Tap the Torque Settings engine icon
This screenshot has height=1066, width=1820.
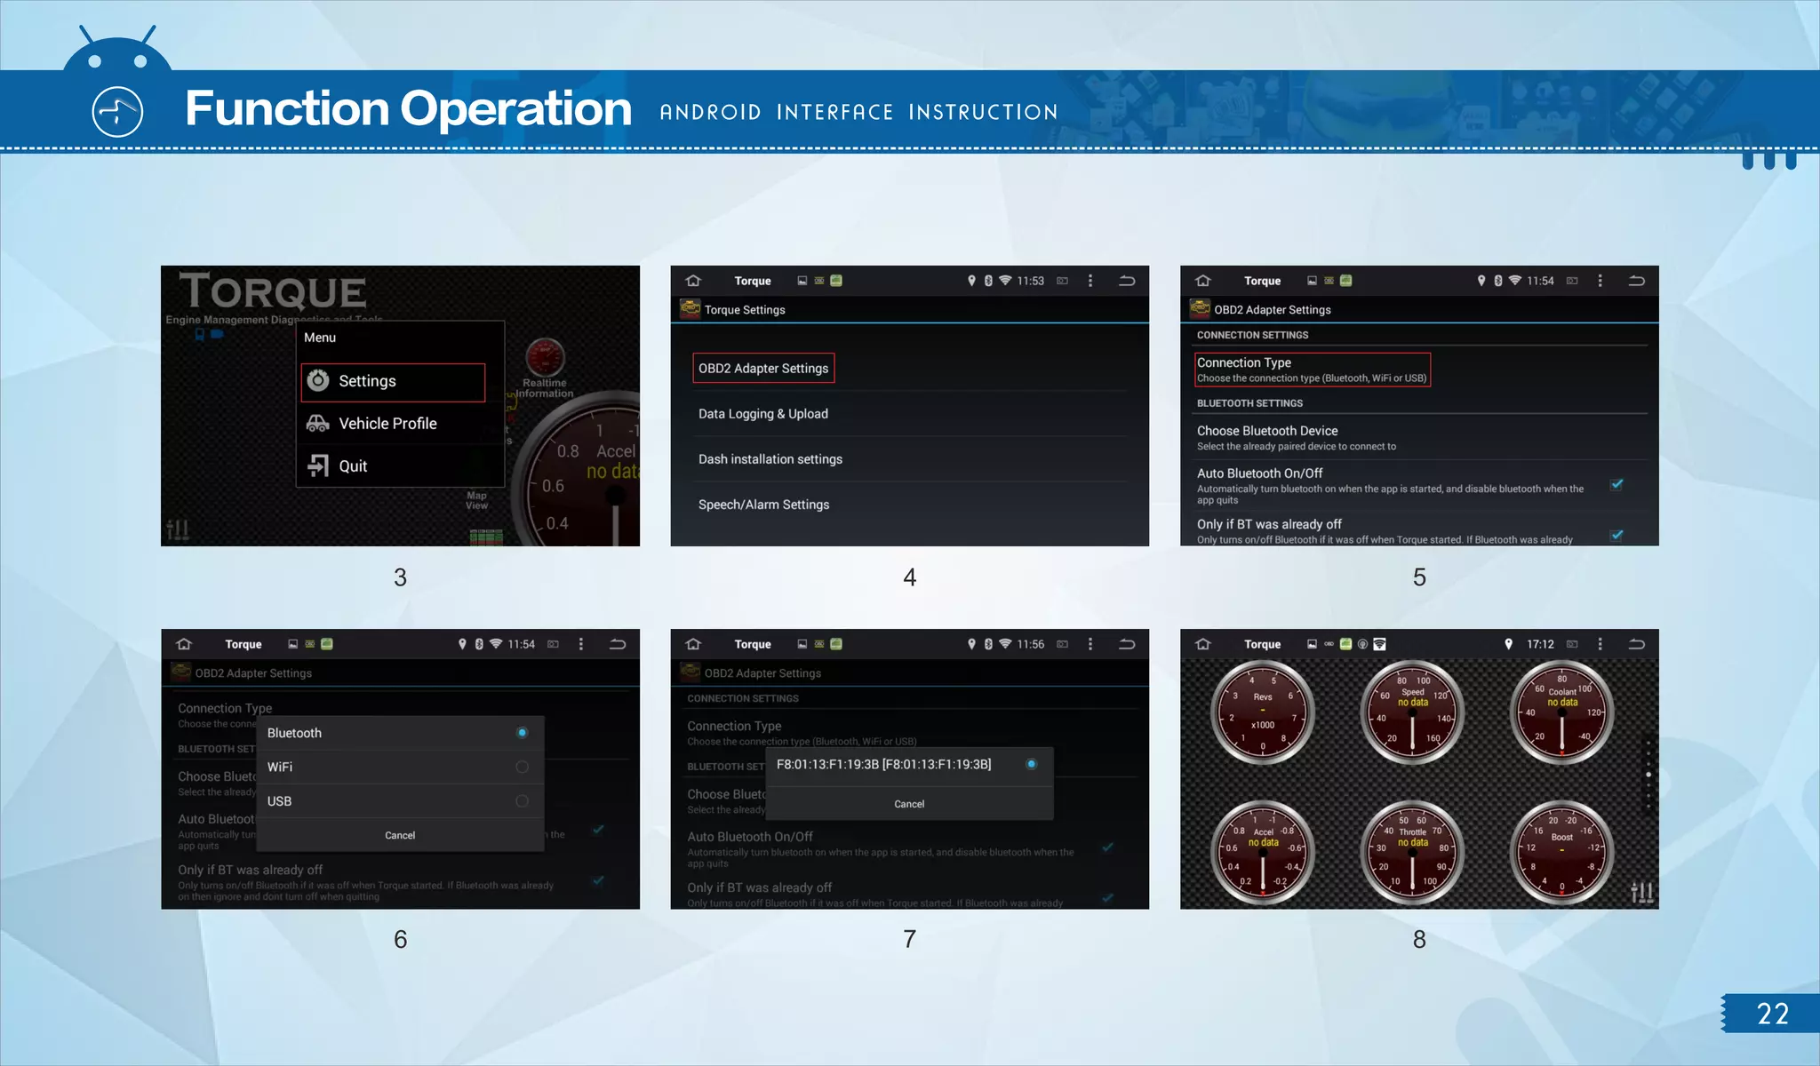tap(690, 309)
